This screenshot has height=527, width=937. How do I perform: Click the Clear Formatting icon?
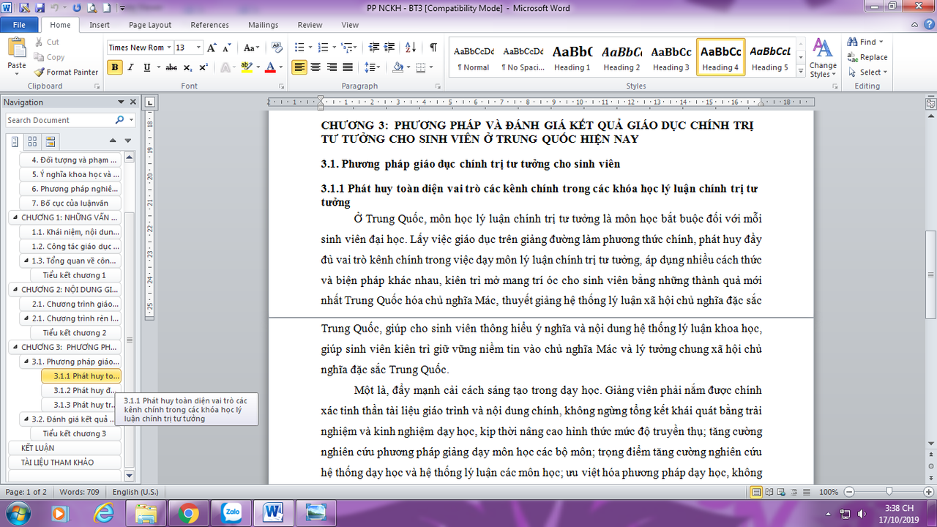pos(277,48)
